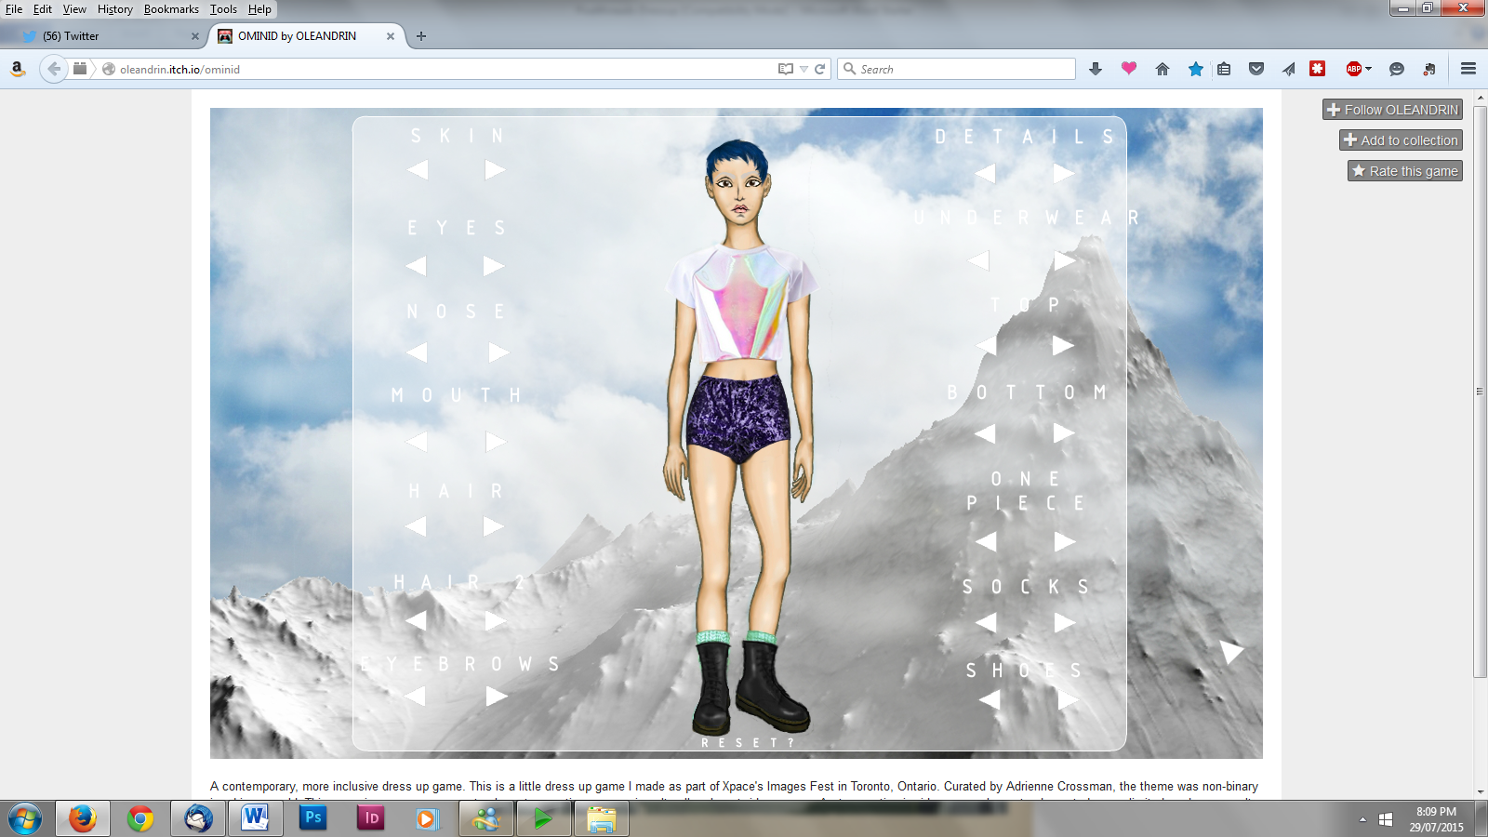Click the right arrow under SHOES
1488x837 pixels.
tap(1068, 699)
